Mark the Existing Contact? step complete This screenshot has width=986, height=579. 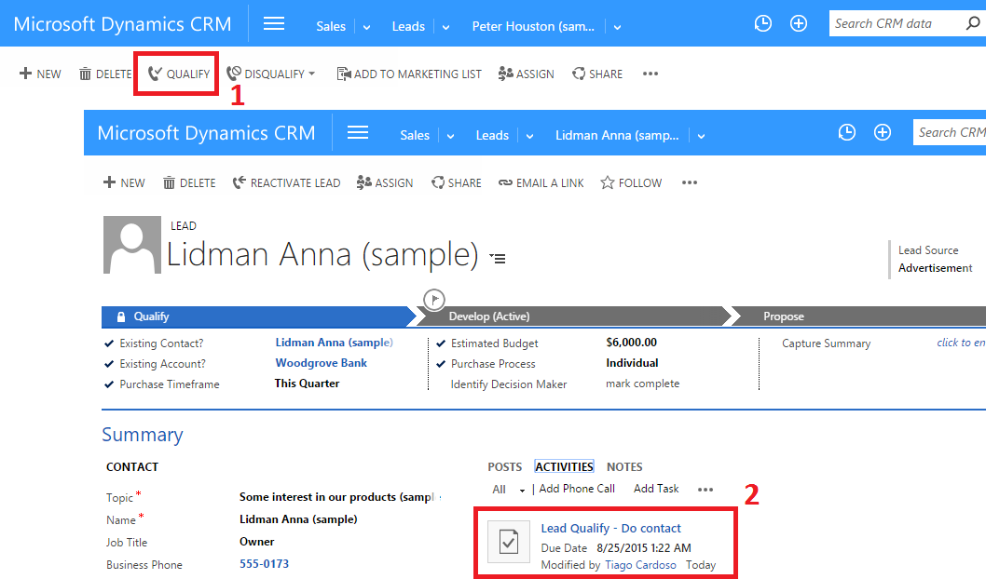(x=110, y=343)
